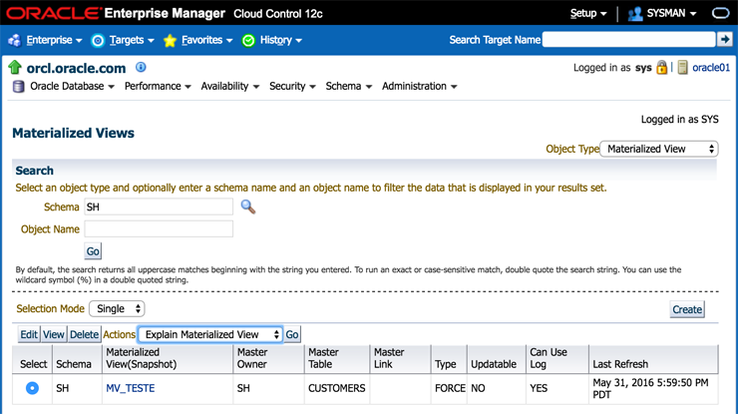The height and width of the screenshot is (414, 738).
Task: Open the Administration menu
Action: tap(419, 87)
